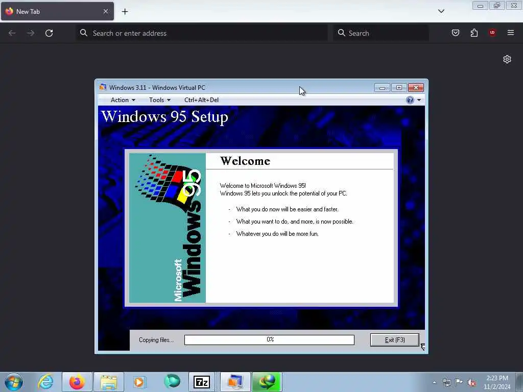Open the Firefox hamburger application menu
Image resolution: width=523 pixels, height=392 pixels.
511,33
